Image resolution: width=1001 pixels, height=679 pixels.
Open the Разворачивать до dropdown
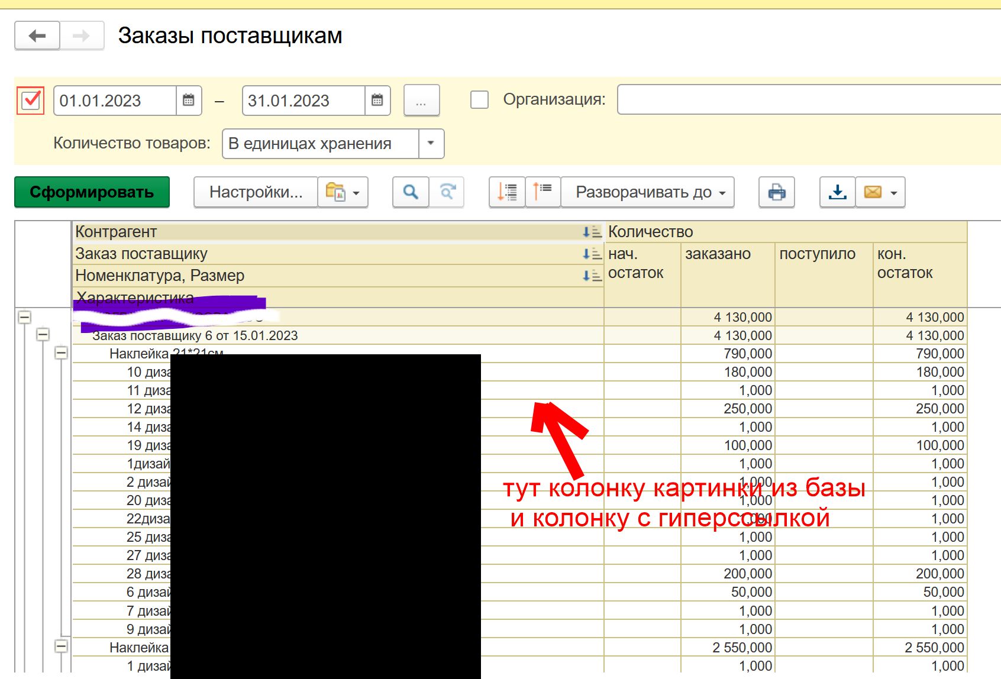[648, 192]
